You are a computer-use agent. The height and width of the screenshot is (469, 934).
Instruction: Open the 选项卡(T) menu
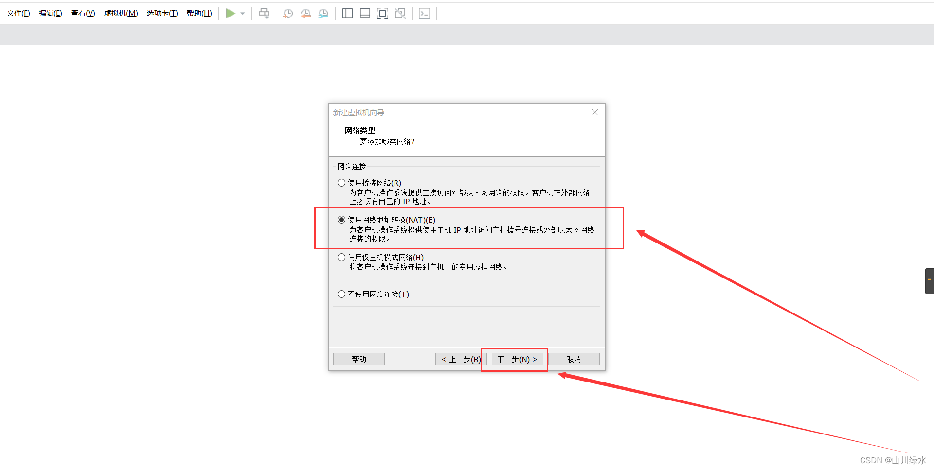[x=162, y=13]
